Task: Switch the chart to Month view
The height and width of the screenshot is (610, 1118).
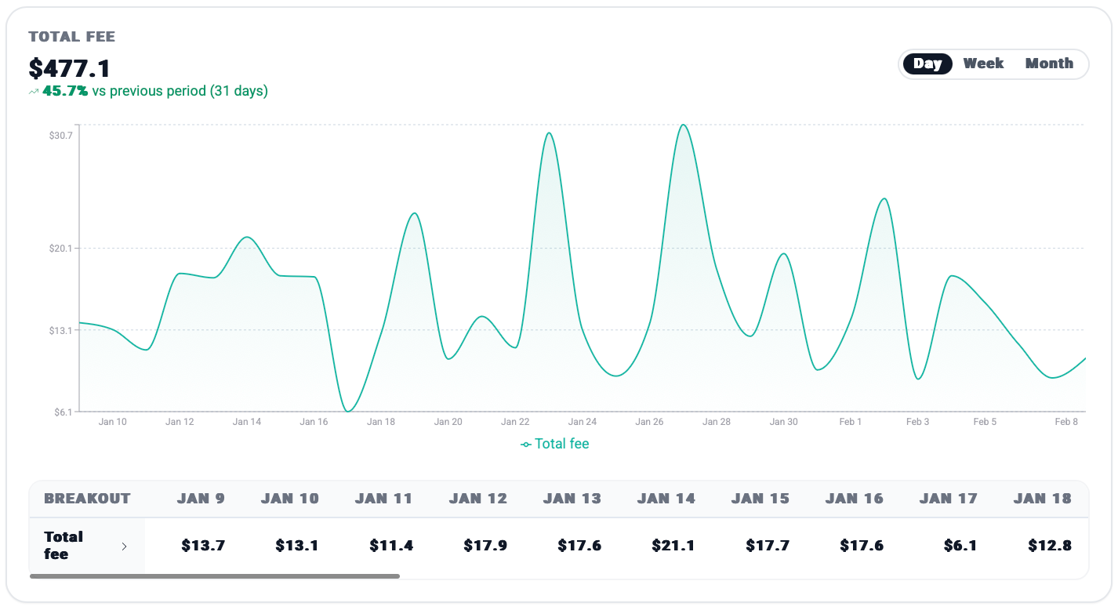Action: (x=1049, y=64)
